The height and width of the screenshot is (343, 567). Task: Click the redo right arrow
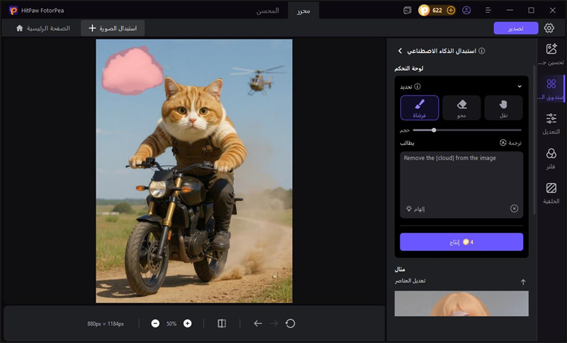[x=274, y=323]
